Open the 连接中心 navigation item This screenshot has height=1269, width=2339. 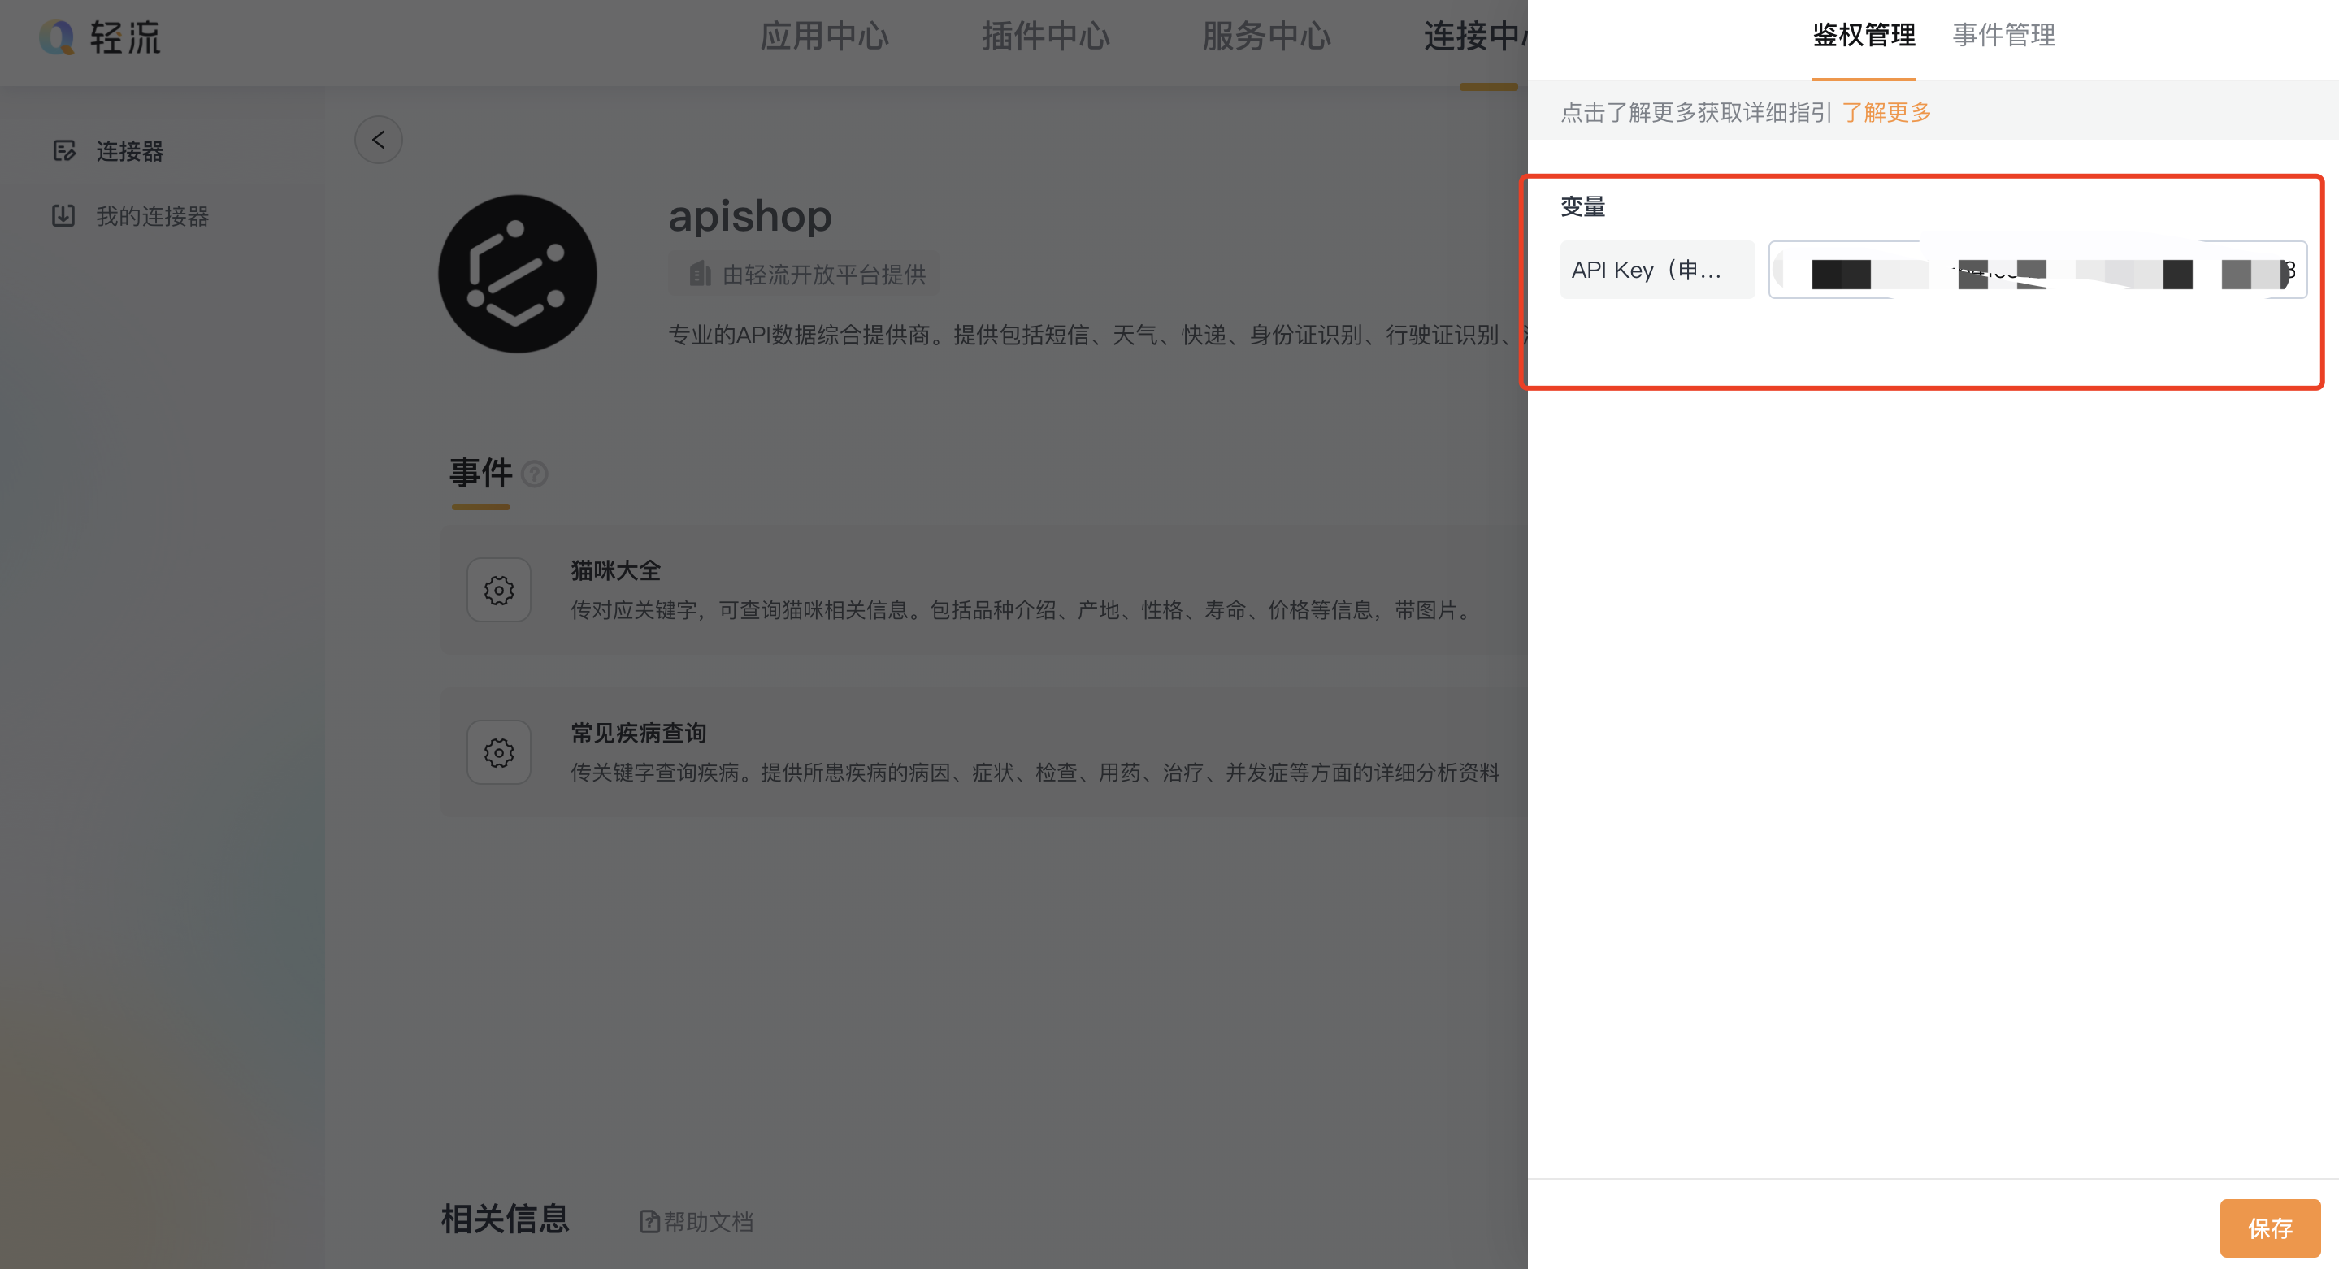1476,37
